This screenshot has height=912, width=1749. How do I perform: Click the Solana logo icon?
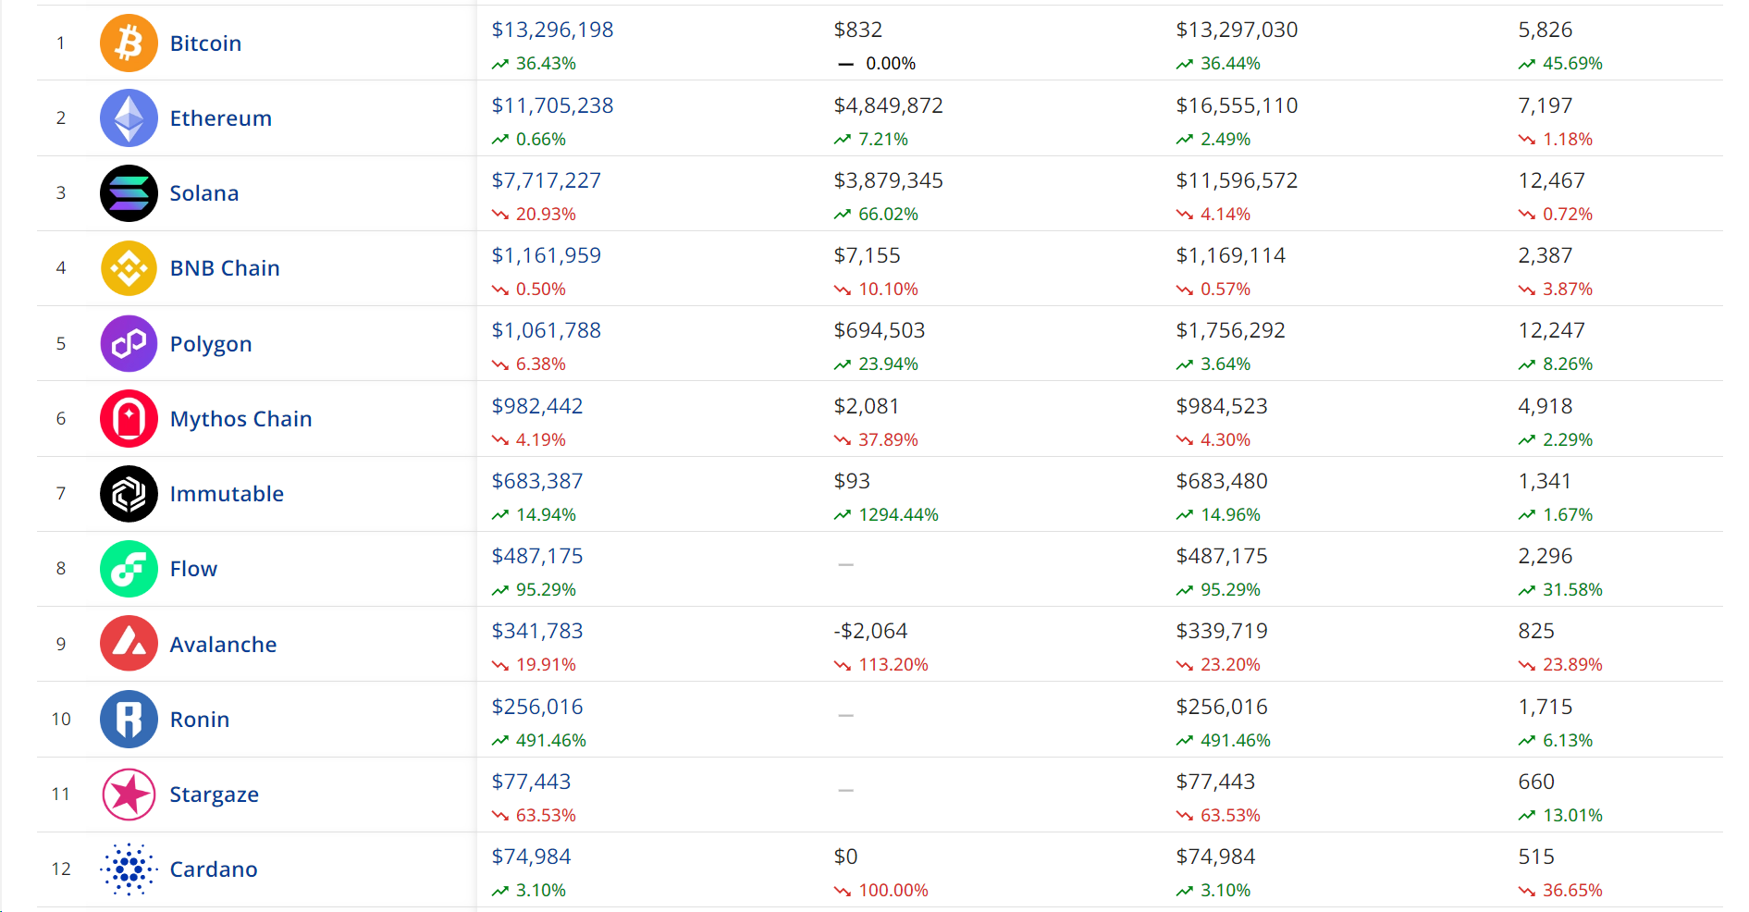tap(129, 192)
